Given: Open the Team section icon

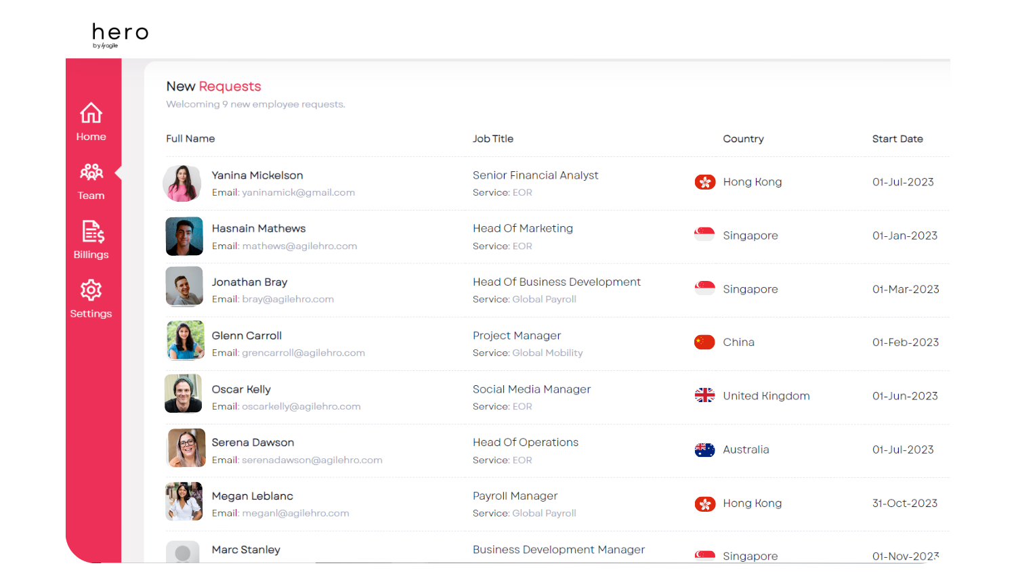Looking at the screenshot, I should [x=91, y=172].
